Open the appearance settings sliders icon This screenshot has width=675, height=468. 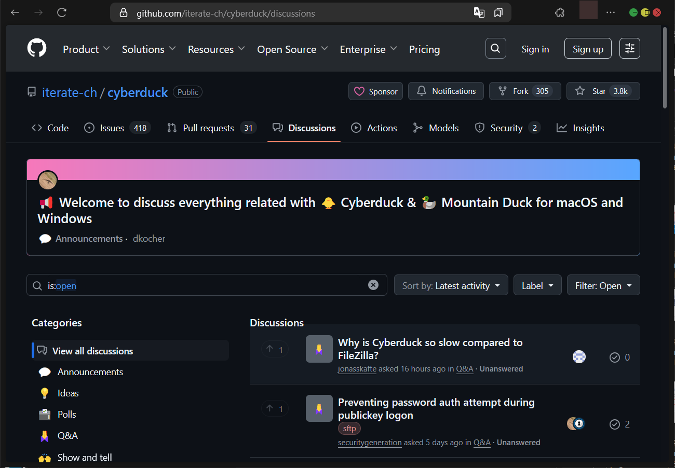point(630,49)
